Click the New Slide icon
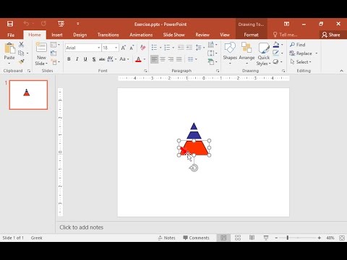The image size is (347, 260). click(x=41, y=47)
